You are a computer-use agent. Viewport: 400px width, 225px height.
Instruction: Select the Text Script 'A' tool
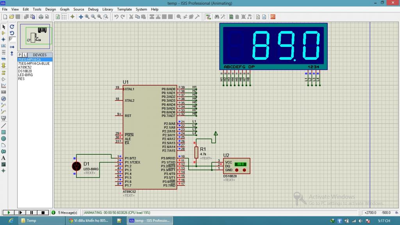pyautogui.click(x=4, y=158)
